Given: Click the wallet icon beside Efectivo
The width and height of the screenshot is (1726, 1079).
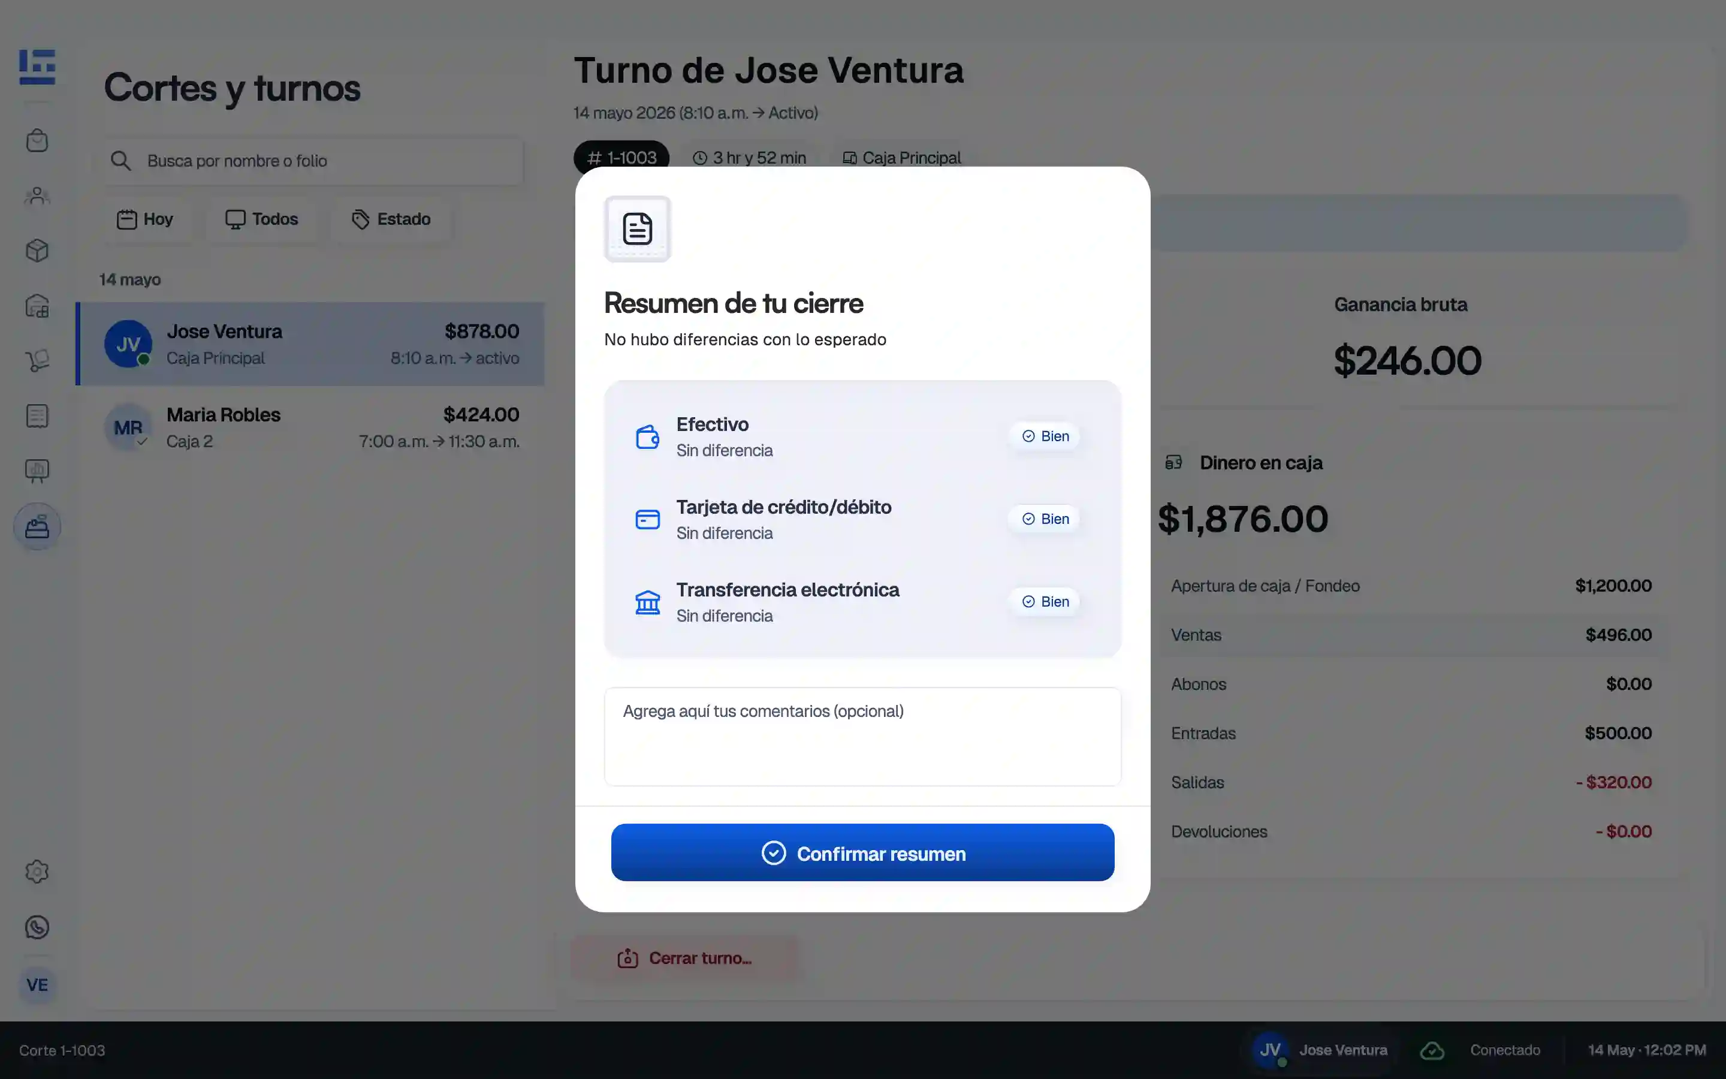Looking at the screenshot, I should point(648,437).
